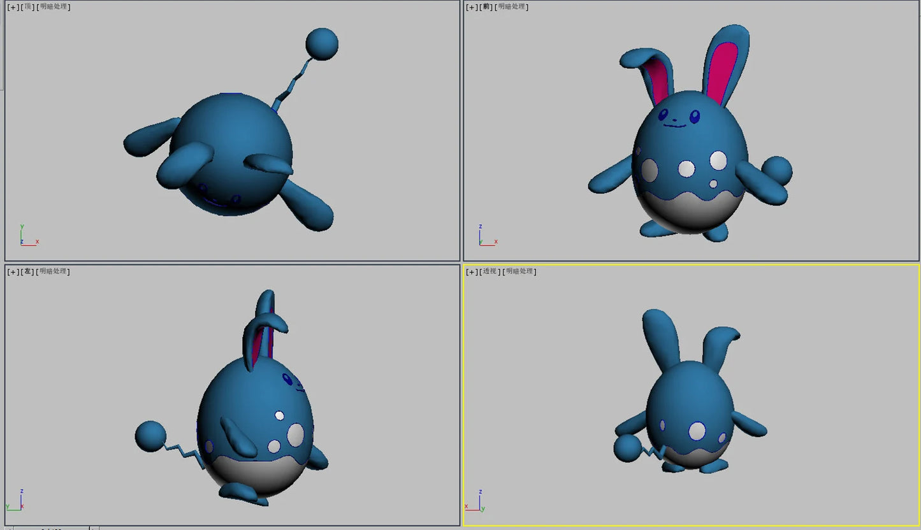The height and width of the screenshot is (530, 921).
Task: Select the tail ball in Top viewport
Action: [x=321, y=44]
